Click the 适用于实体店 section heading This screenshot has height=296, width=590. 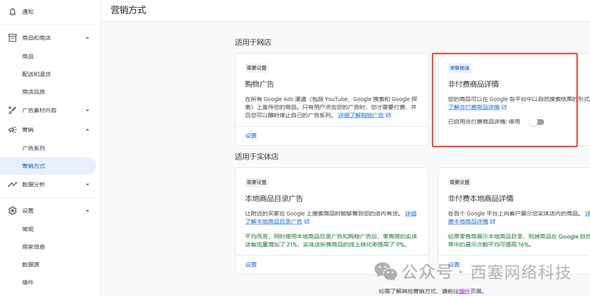[257, 156]
